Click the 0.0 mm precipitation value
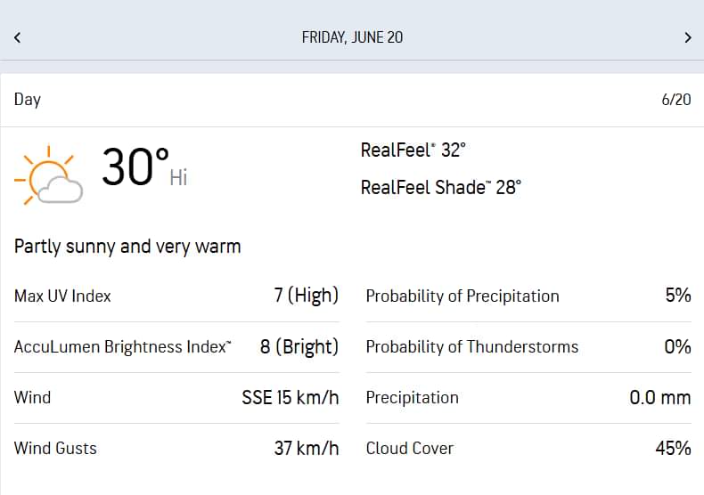The width and height of the screenshot is (704, 495). pyautogui.click(x=659, y=398)
